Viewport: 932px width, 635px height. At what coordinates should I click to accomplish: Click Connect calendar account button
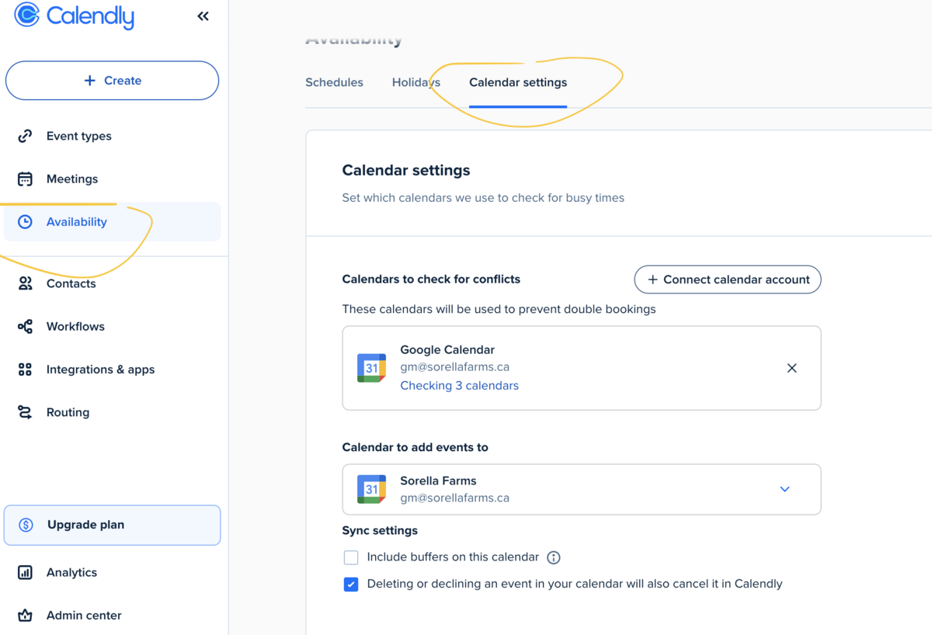pyautogui.click(x=728, y=279)
